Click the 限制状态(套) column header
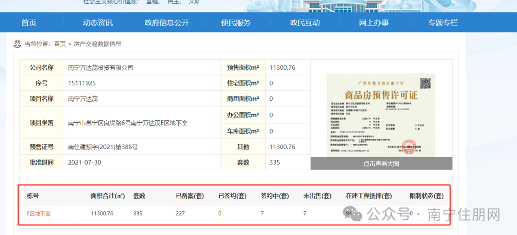517x235 pixels. click(x=427, y=196)
